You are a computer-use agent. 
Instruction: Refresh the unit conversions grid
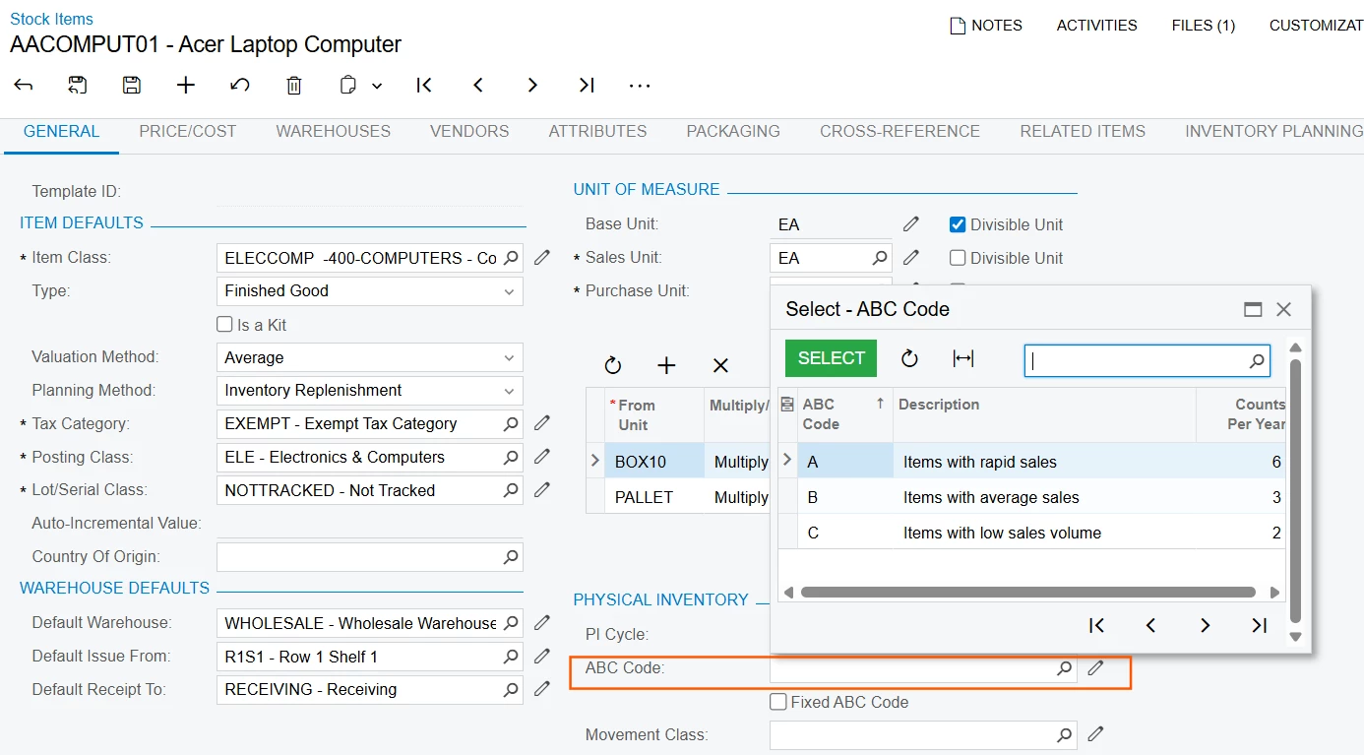coord(613,366)
